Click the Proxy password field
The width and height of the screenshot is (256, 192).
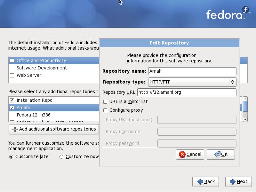click(x=197, y=143)
